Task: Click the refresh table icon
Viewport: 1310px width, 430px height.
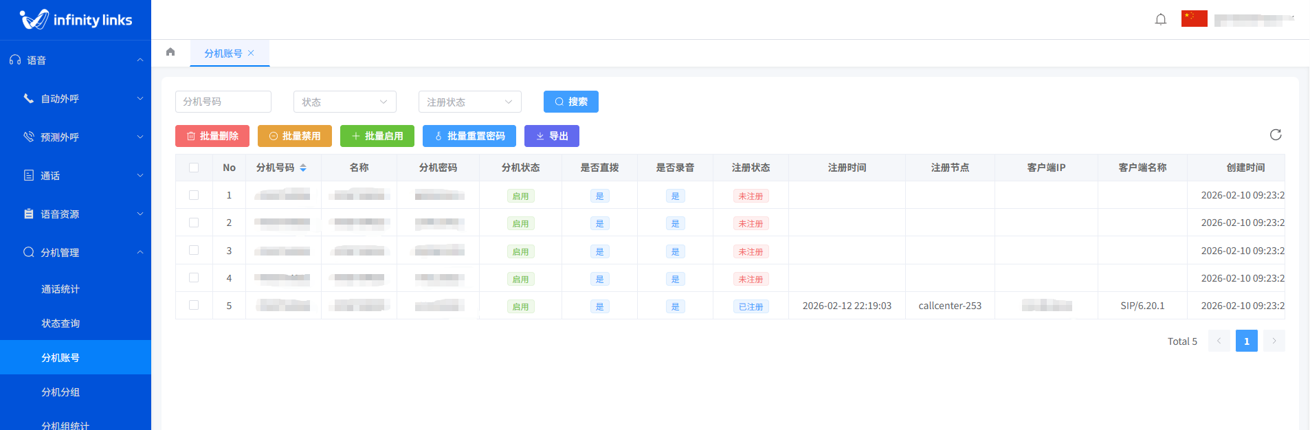Action: [x=1276, y=135]
